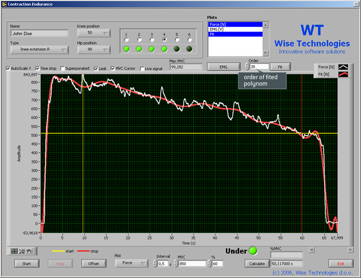The width and height of the screenshot is (361, 278).
Task: Click green LED under trial 3
Action: click(152, 49)
